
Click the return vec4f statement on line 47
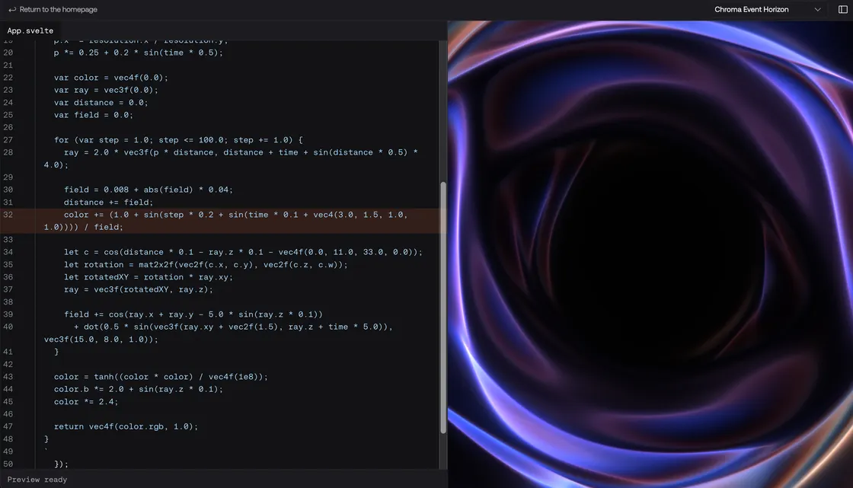[126, 426]
